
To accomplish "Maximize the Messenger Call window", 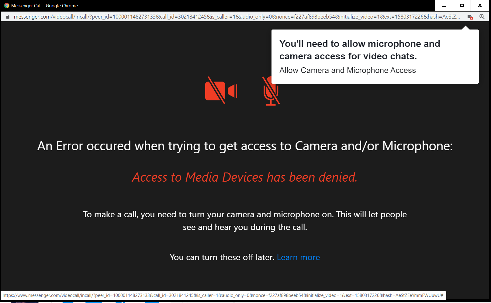I will pyautogui.click(x=462, y=5).
